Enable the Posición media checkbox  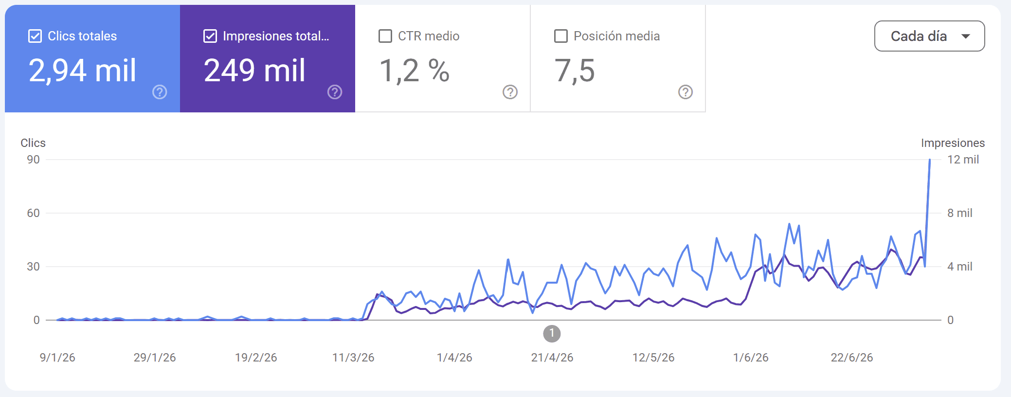coord(561,36)
